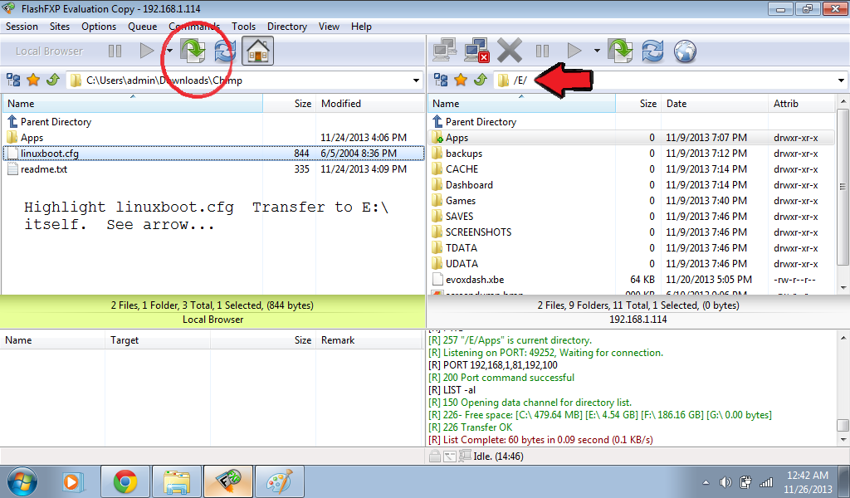Sort remote files by Date column
Screen dimensions: 850x498
[x=714, y=104]
